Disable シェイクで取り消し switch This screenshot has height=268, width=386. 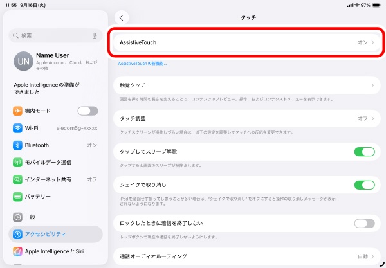click(364, 185)
